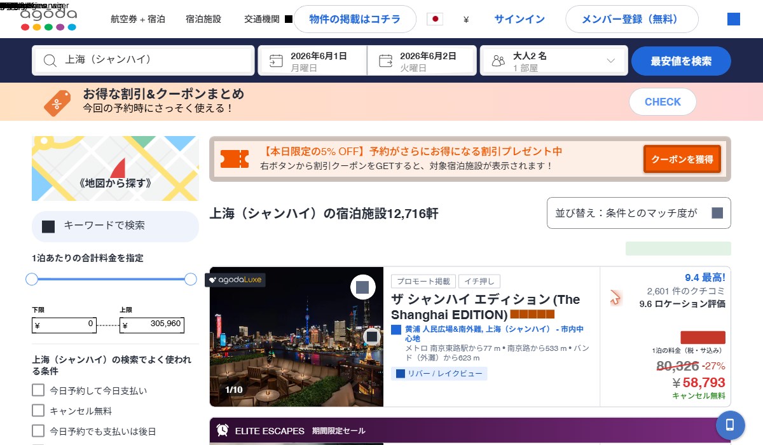Toggle 今日予約して今日支払い checkbox
The width and height of the screenshot is (763, 445).
click(38, 390)
